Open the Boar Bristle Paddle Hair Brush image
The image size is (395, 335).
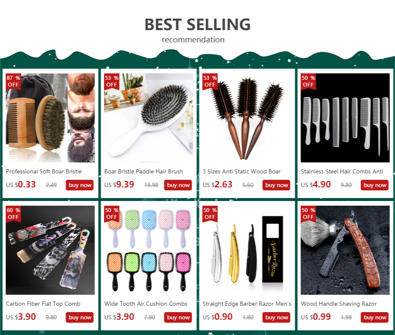coord(149,118)
